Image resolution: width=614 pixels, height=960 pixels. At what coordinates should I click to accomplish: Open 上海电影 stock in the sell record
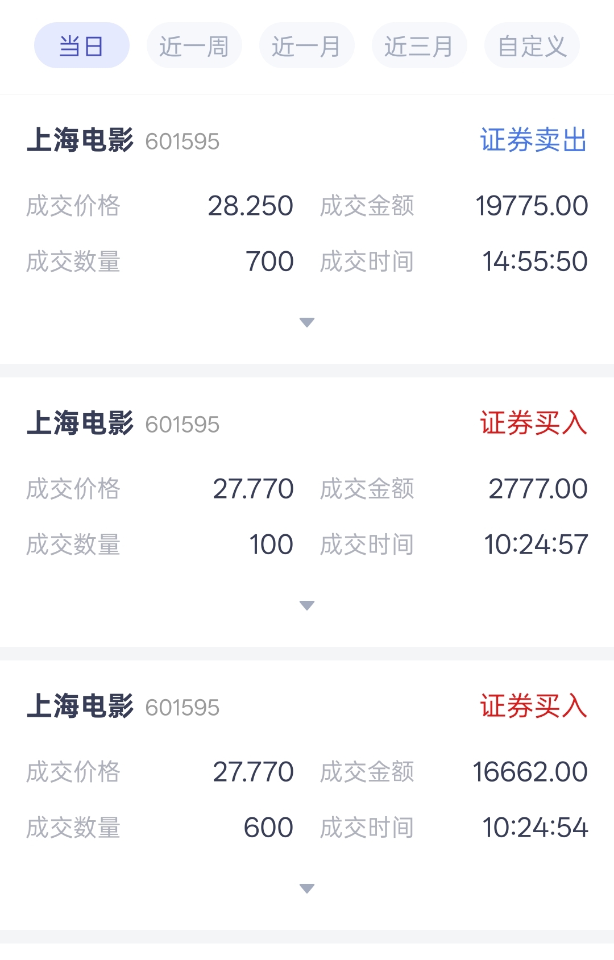(x=80, y=140)
